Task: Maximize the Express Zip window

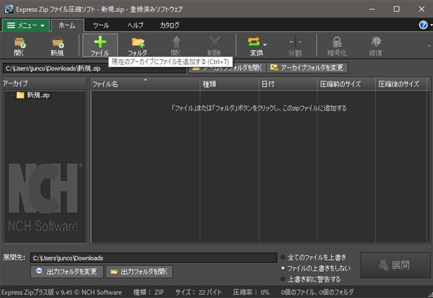Action: [x=396, y=9]
